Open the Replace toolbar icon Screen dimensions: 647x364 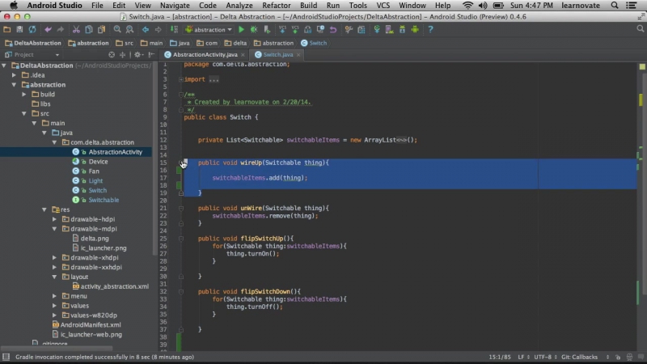129,29
